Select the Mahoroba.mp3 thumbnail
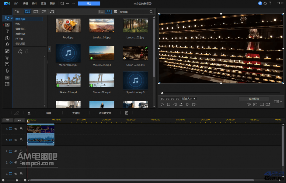 click(68, 53)
